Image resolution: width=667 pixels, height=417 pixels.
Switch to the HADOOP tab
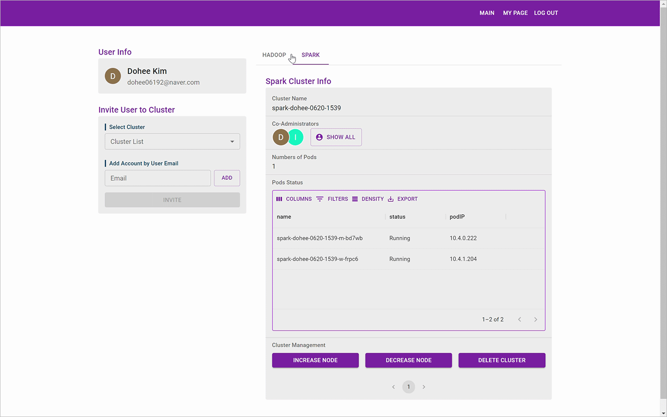(x=274, y=55)
